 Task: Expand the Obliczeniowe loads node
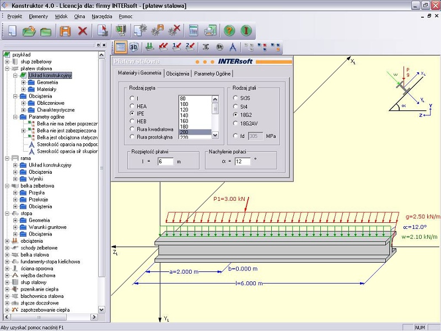click(x=24, y=103)
